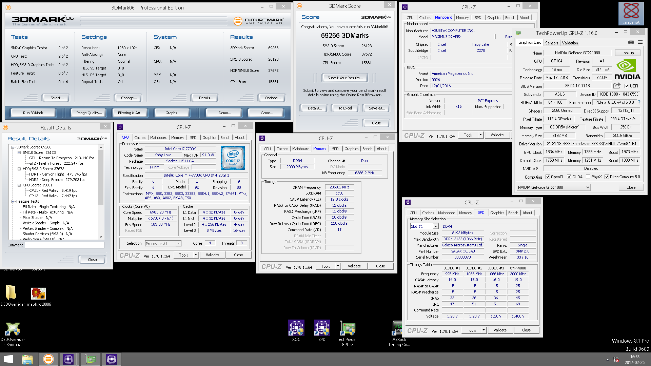Screen dimensions: 651x366
Task: Select the SPD desktop shortcut icon
Action: pyautogui.click(x=322, y=330)
